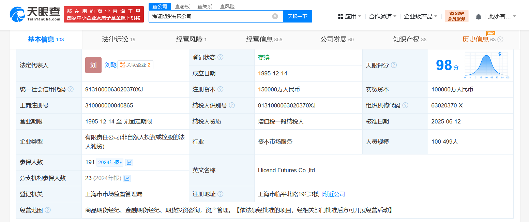This screenshot has width=529, height=222.
Task: Click help icon next to 登记状态
Action: click(x=221, y=57)
